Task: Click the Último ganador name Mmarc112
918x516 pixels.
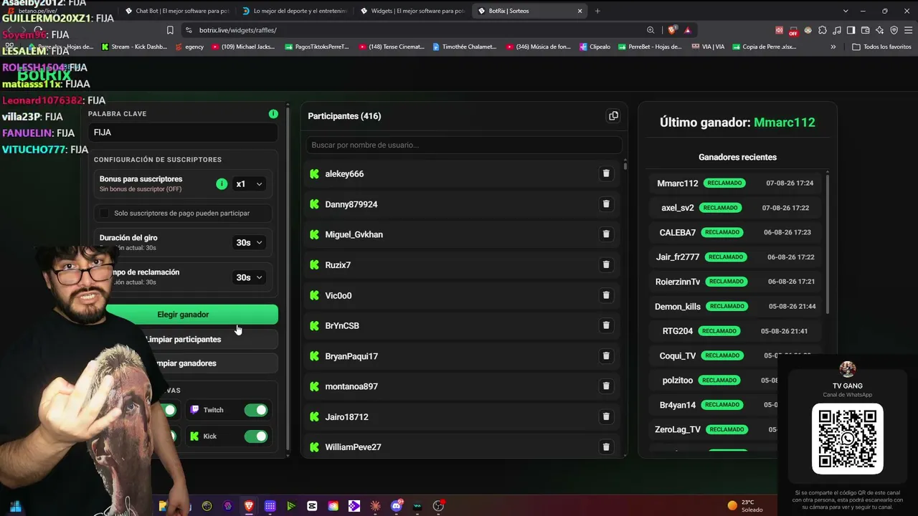Action: (785, 123)
